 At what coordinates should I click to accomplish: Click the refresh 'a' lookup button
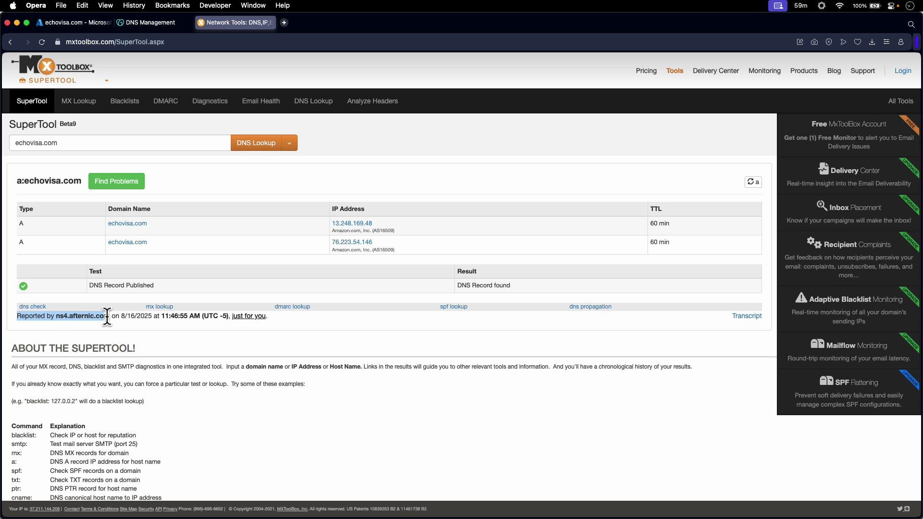[753, 182]
